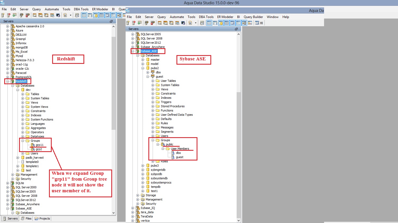Open Query Analyzer magnifier icon in right window toolbar
This screenshot has height=223, width=398.
click(x=160, y=23)
